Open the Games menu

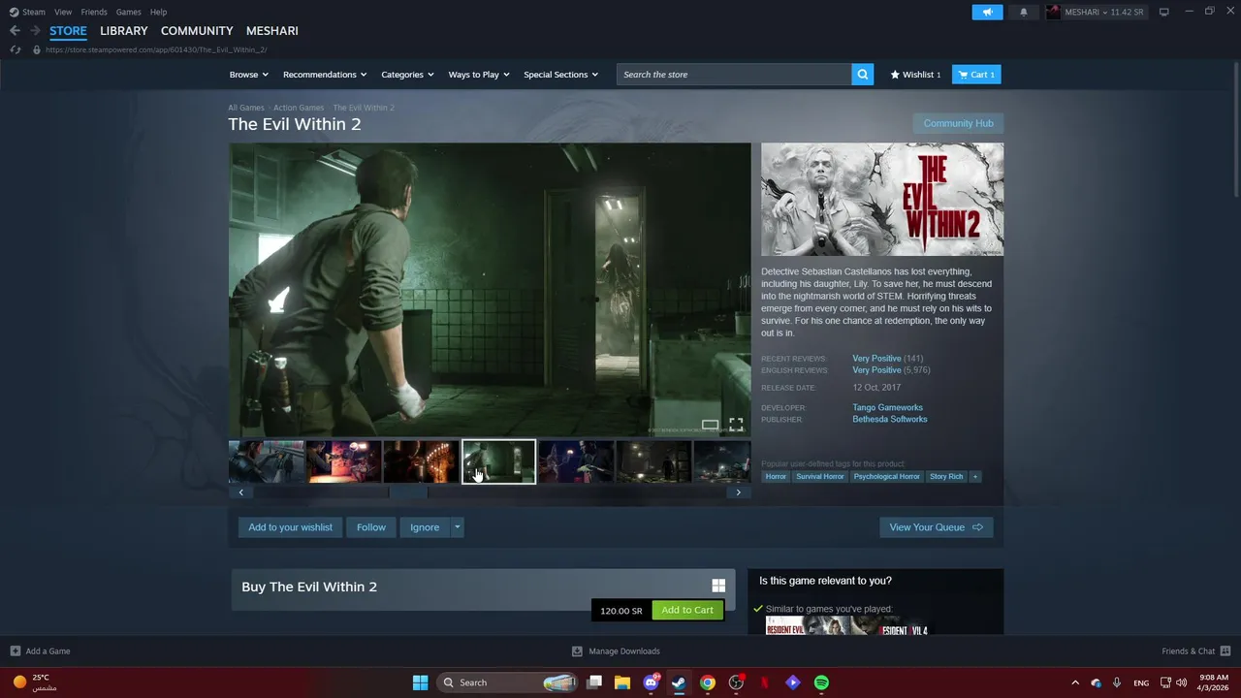pos(128,12)
